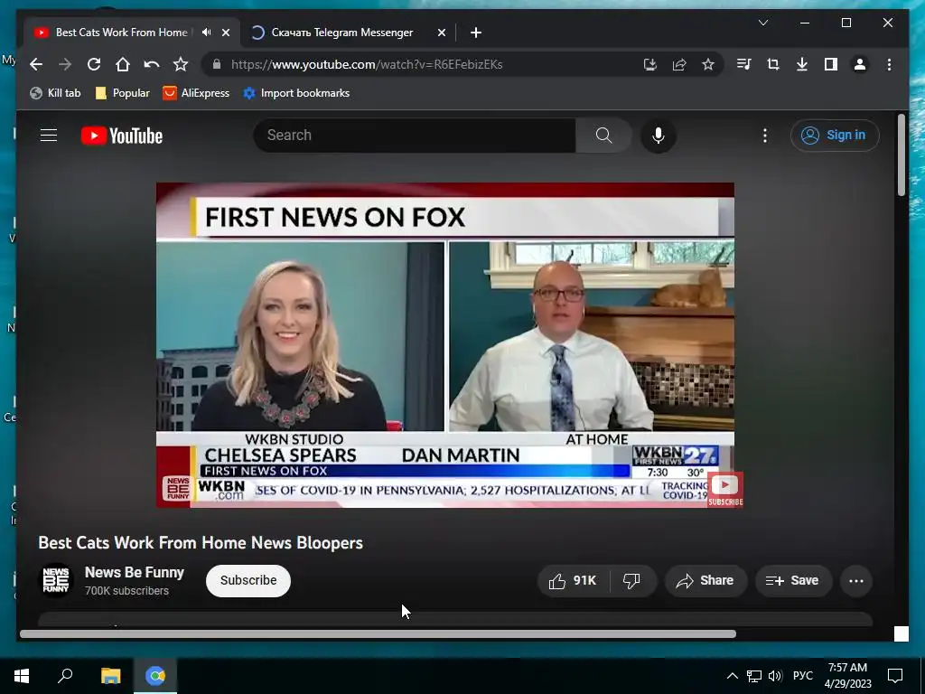Share the video
The width and height of the screenshot is (925, 694).
click(x=705, y=581)
